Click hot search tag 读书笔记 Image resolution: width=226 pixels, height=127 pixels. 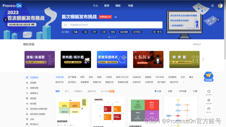[137, 32]
